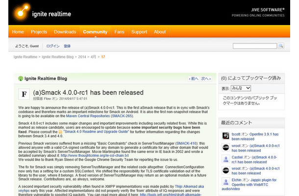Image resolution: width=299 pixels, height=196 pixels.
Task: Open the Home navigation tab
Action: [x=18, y=32]
